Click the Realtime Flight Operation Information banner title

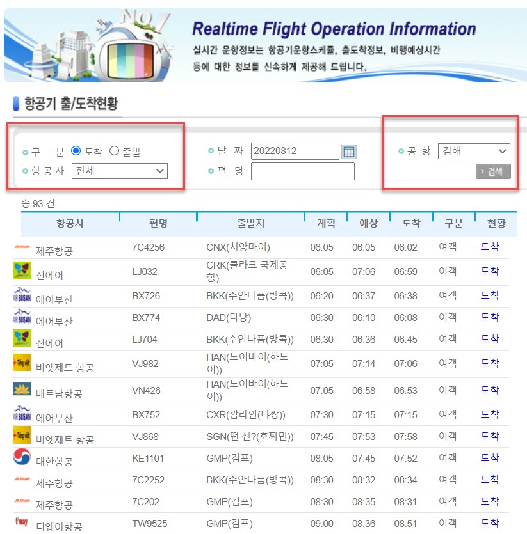[334, 29]
